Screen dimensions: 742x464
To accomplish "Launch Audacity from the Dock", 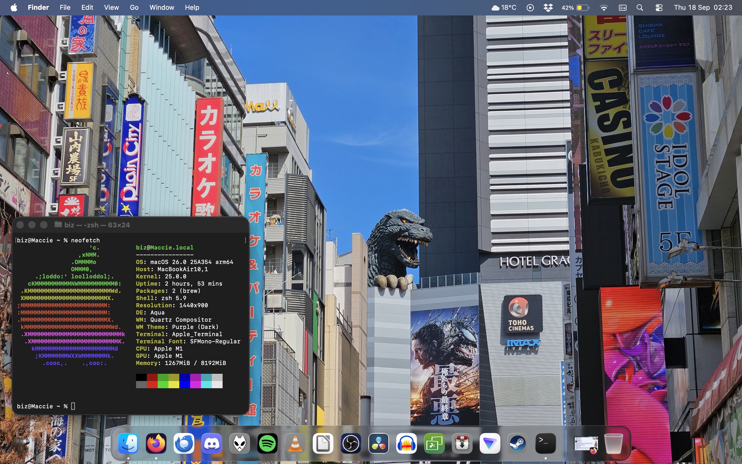I will [x=407, y=443].
